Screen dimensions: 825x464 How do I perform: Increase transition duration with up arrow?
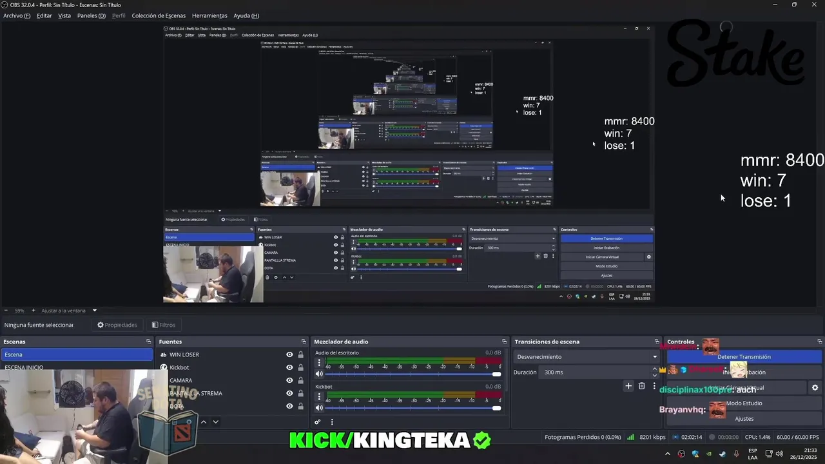click(x=655, y=369)
